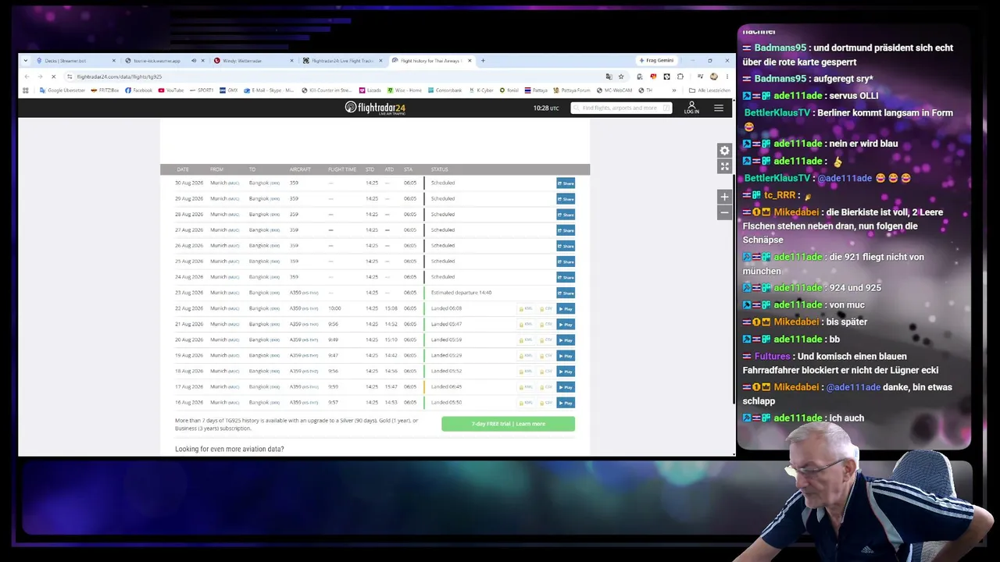Open the Lazada bookmark
The width and height of the screenshot is (1000, 562).
click(x=370, y=91)
